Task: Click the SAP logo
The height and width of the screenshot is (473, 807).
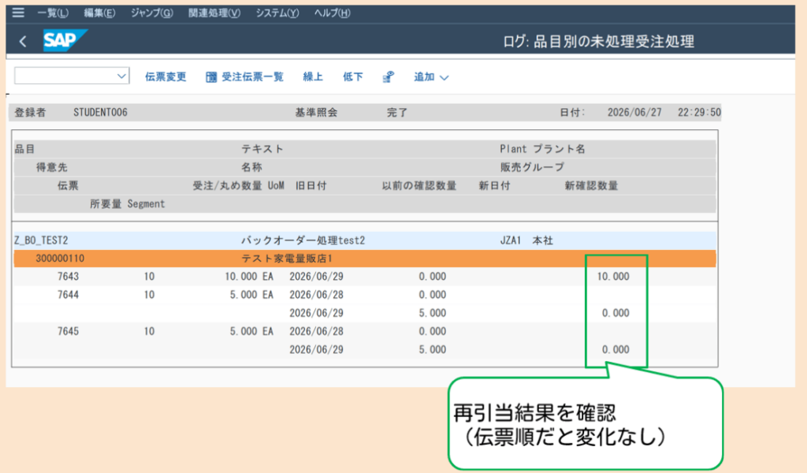Action: point(65,40)
